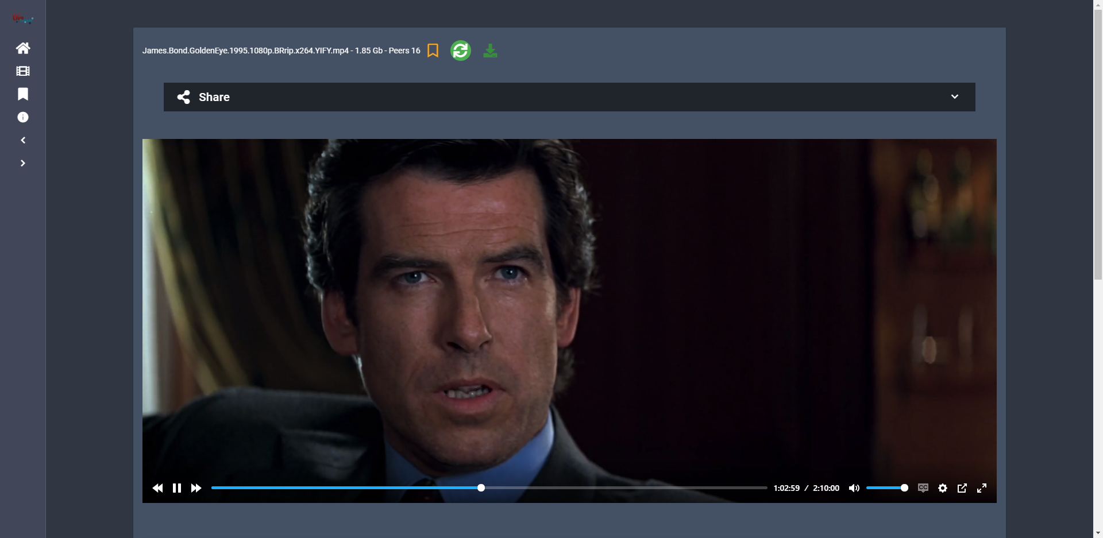Open video in pop-out window
1103x538 pixels.
coord(962,488)
